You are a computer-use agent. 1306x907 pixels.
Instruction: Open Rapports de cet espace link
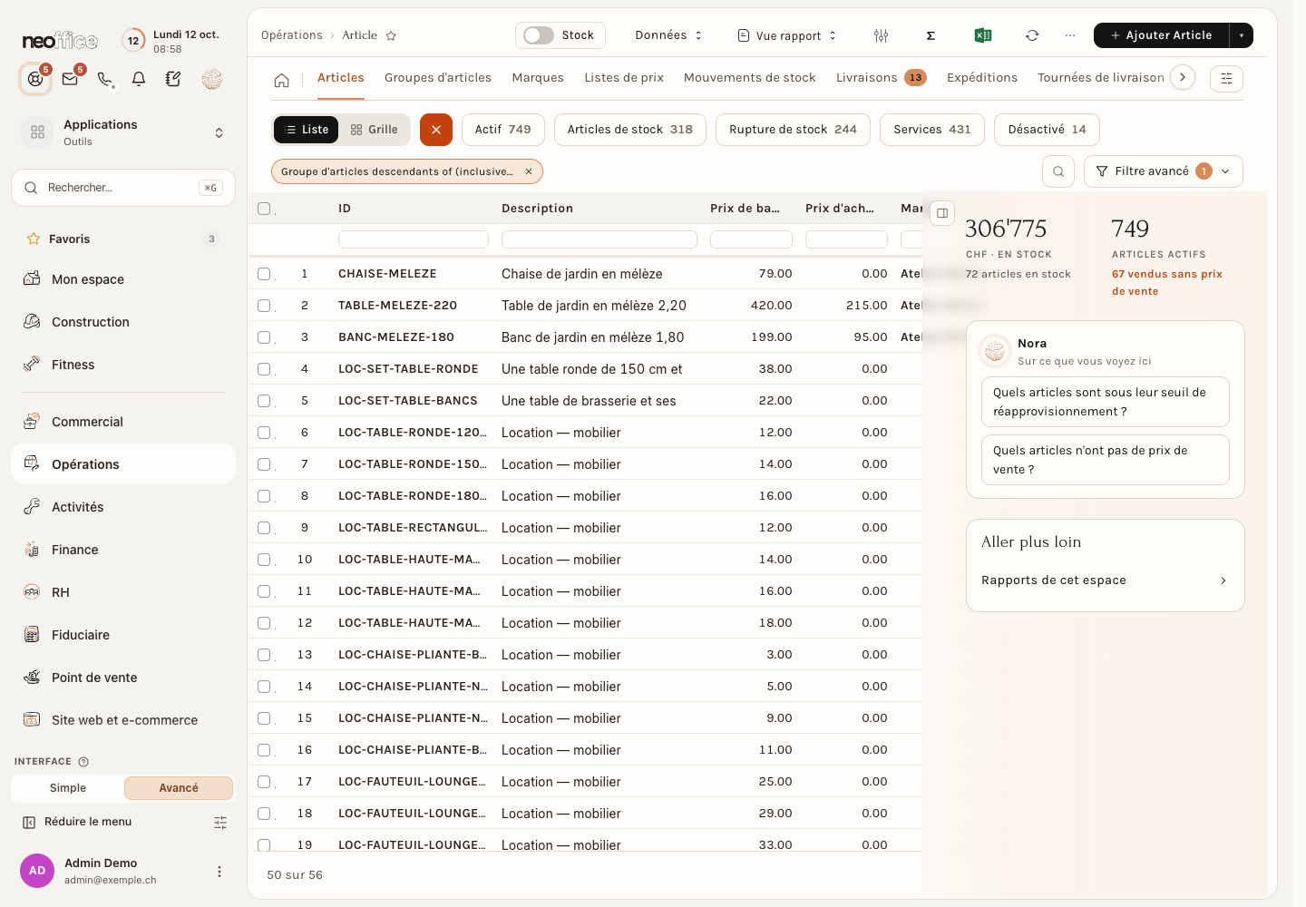1105,580
